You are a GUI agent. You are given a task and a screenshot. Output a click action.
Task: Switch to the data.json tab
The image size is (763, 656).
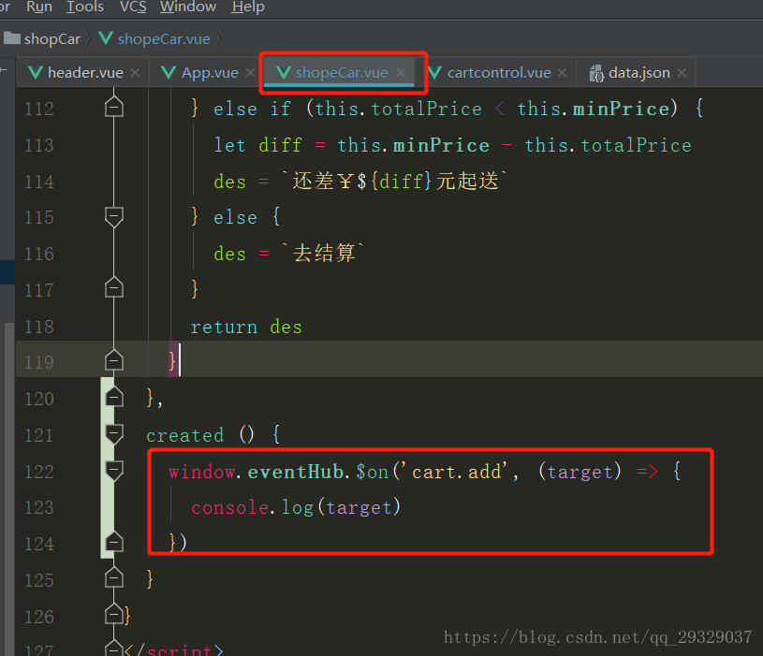pos(638,72)
